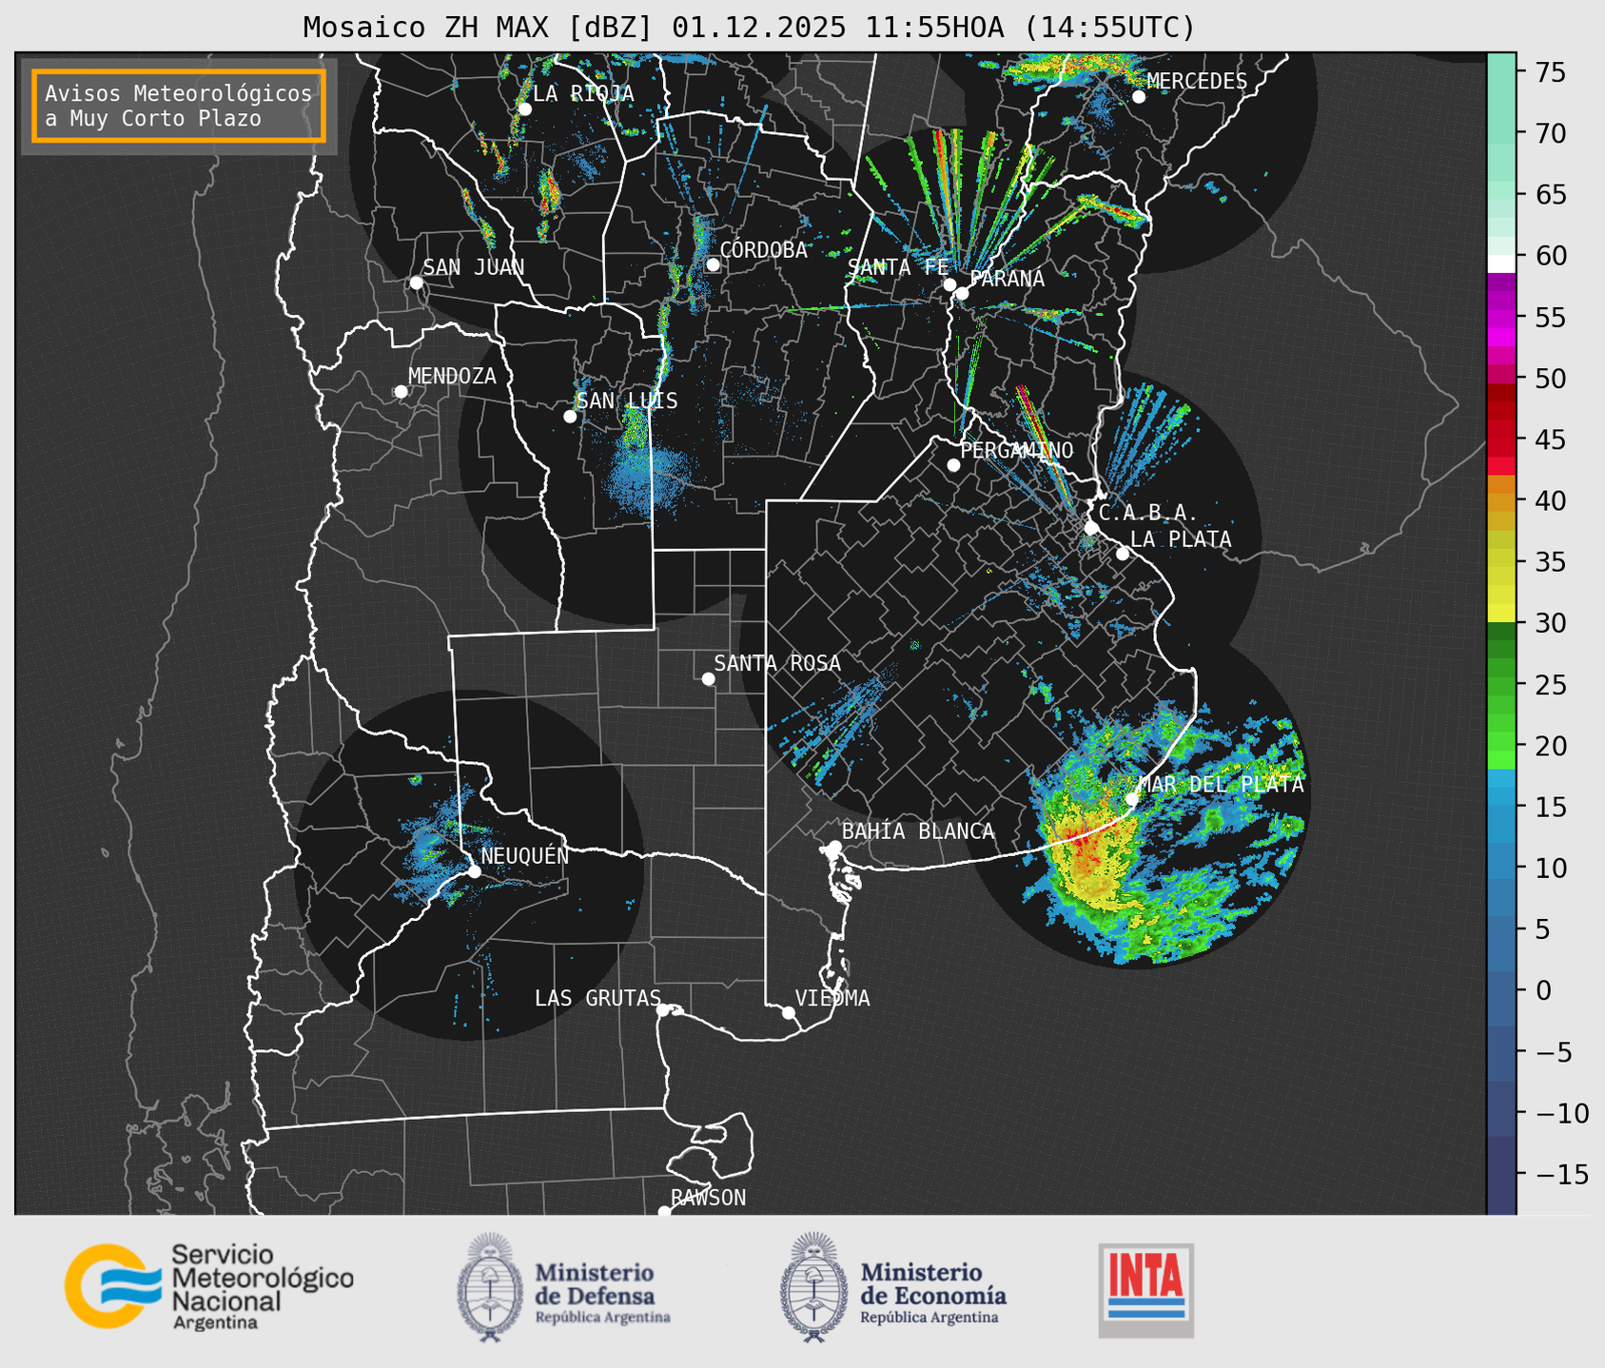Click the Mendoza city marker dot

(401, 392)
